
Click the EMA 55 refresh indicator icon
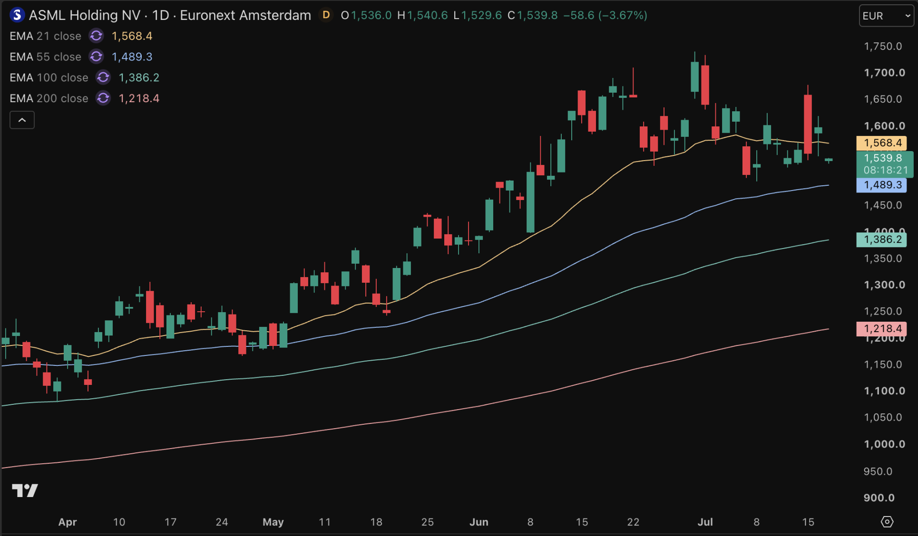pos(96,57)
